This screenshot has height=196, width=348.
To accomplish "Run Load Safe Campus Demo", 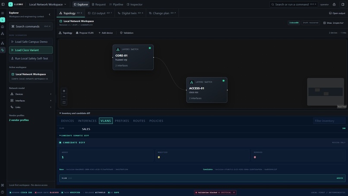I will (31, 42).
